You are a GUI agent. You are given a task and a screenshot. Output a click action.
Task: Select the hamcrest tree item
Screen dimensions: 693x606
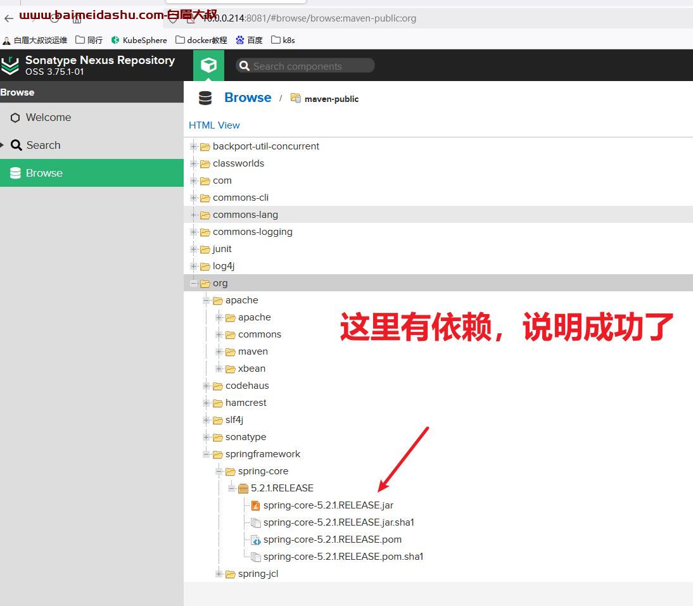(x=246, y=403)
